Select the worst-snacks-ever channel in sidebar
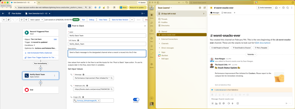The width and height of the screenshot is (295, 109). coord(181,34)
